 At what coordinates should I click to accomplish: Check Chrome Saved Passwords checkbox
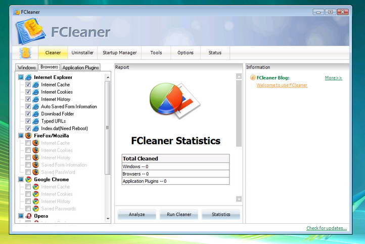pyautogui.click(x=28, y=209)
